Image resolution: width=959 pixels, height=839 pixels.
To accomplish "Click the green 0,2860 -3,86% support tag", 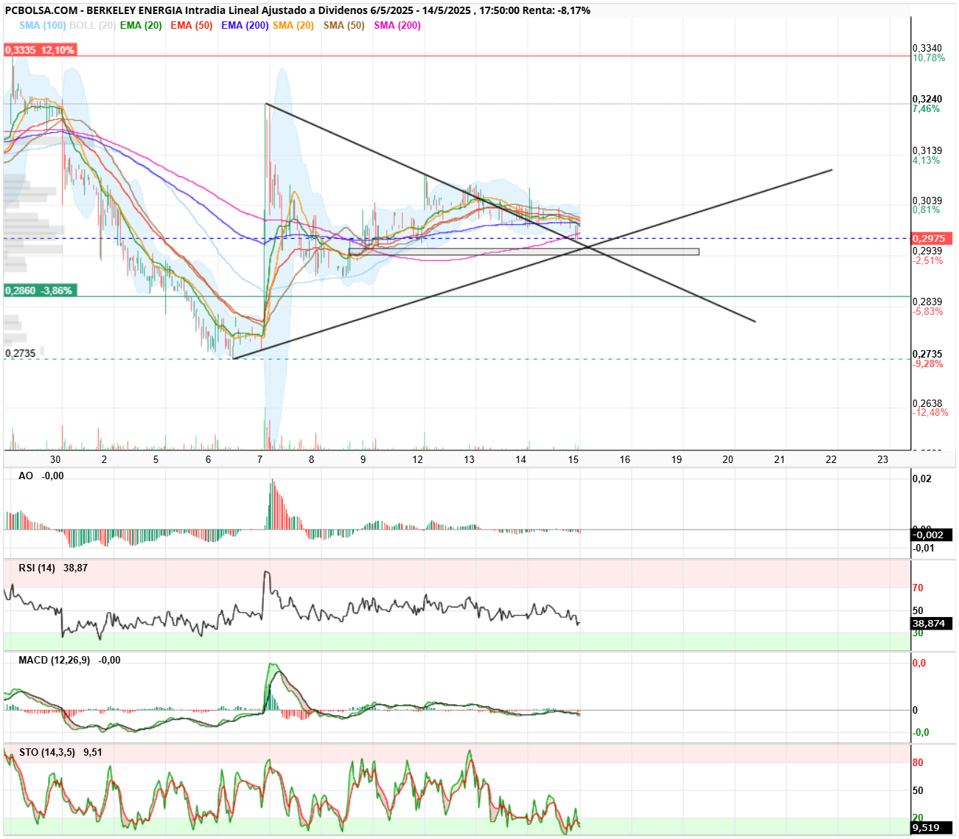I will click(39, 290).
